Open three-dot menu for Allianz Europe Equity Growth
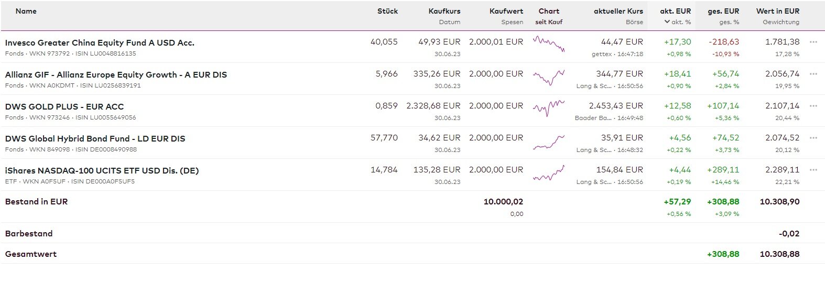 (x=813, y=74)
